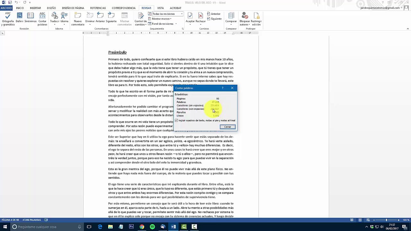Open the account dropdown next to the email

pyautogui.click(x=402, y=8)
